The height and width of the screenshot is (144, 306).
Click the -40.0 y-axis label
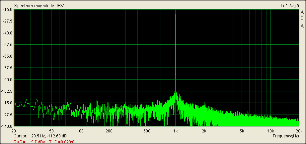click(x=8, y=33)
